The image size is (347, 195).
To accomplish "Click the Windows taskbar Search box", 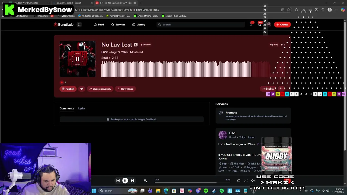I will tap(118, 191).
